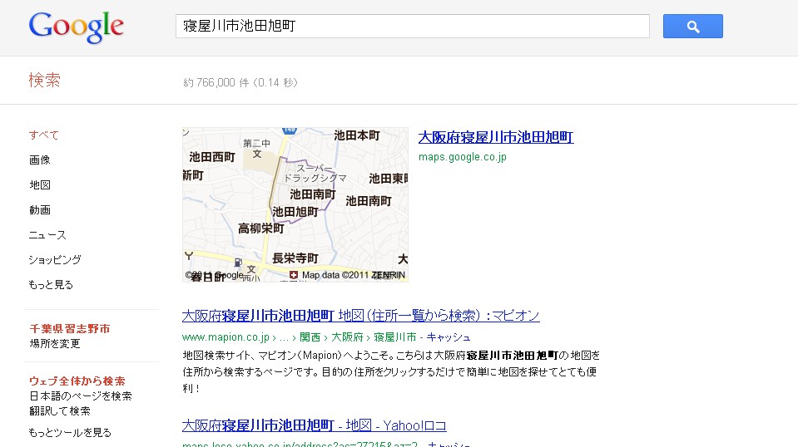Image resolution: width=798 pixels, height=447 pixels.
Task: Select the 動画 search category
Action: coord(40,209)
